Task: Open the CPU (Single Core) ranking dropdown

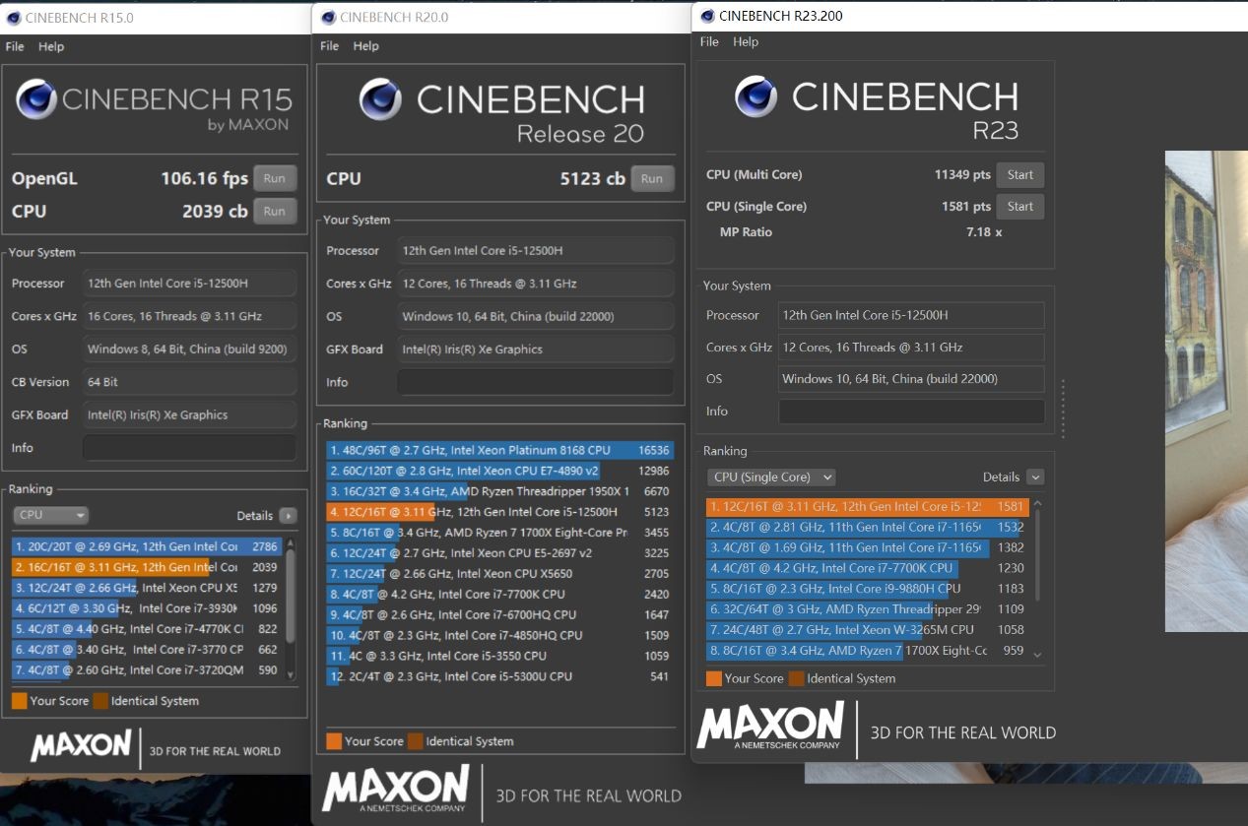Action: coord(771,477)
